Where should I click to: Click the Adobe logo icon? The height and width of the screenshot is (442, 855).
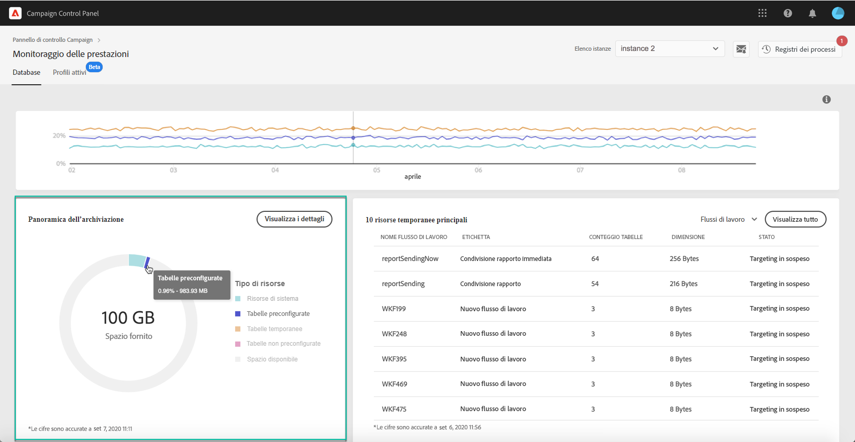pyautogui.click(x=15, y=13)
